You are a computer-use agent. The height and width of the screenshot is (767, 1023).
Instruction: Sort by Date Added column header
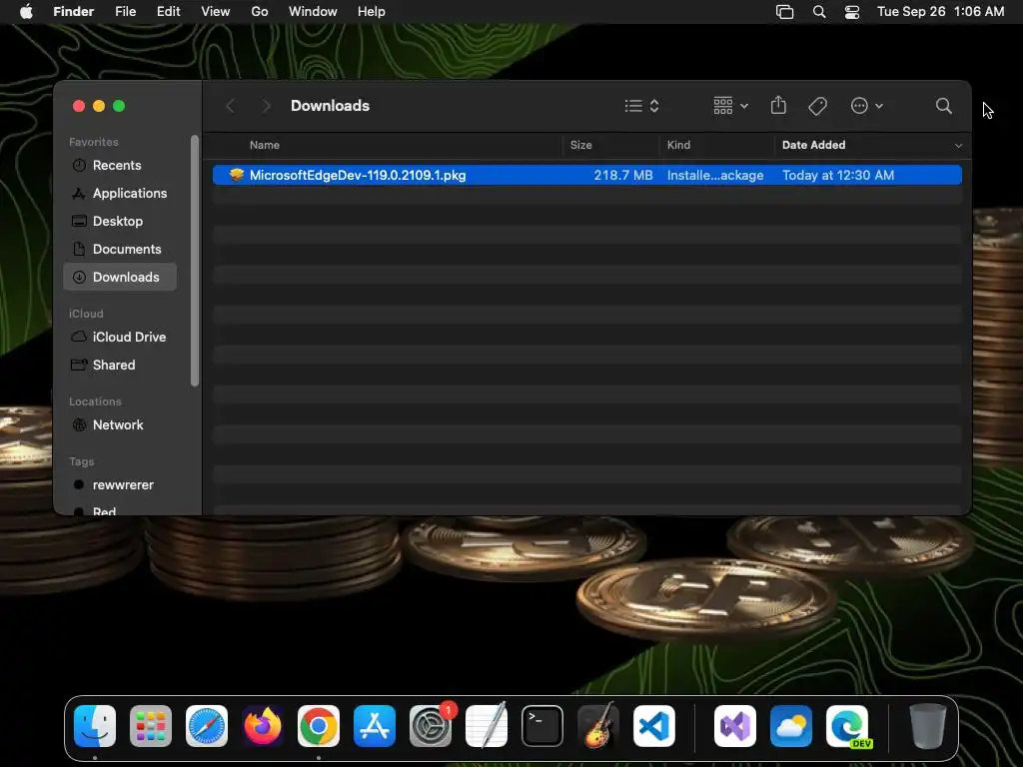(x=813, y=145)
